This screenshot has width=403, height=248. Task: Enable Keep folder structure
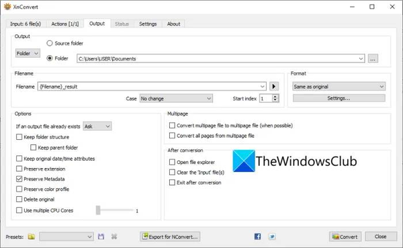[x=19, y=137]
